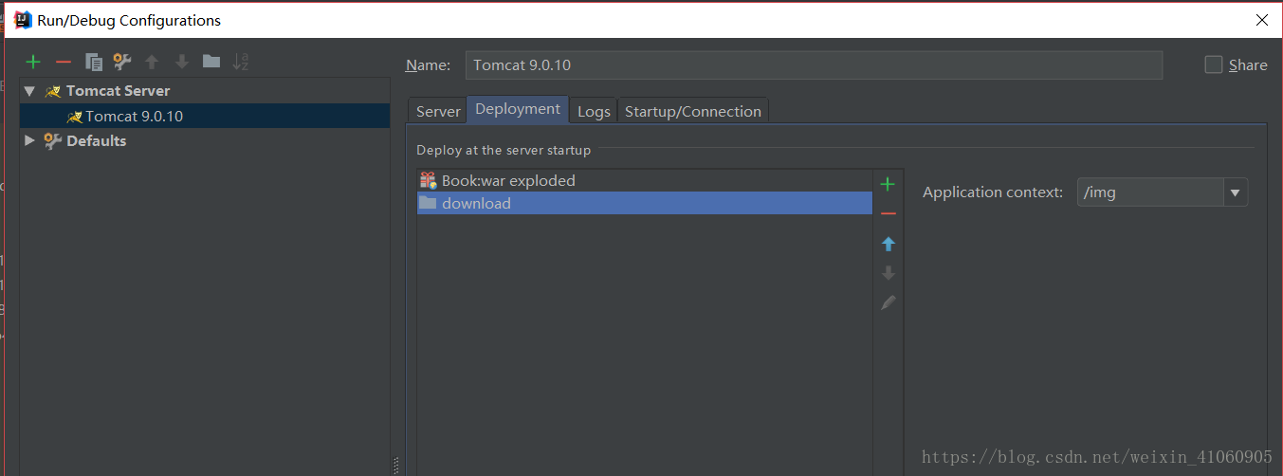Click the Application context /img field
Viewport: 1283px width, 476px height.
click(x=1151, y=192)
